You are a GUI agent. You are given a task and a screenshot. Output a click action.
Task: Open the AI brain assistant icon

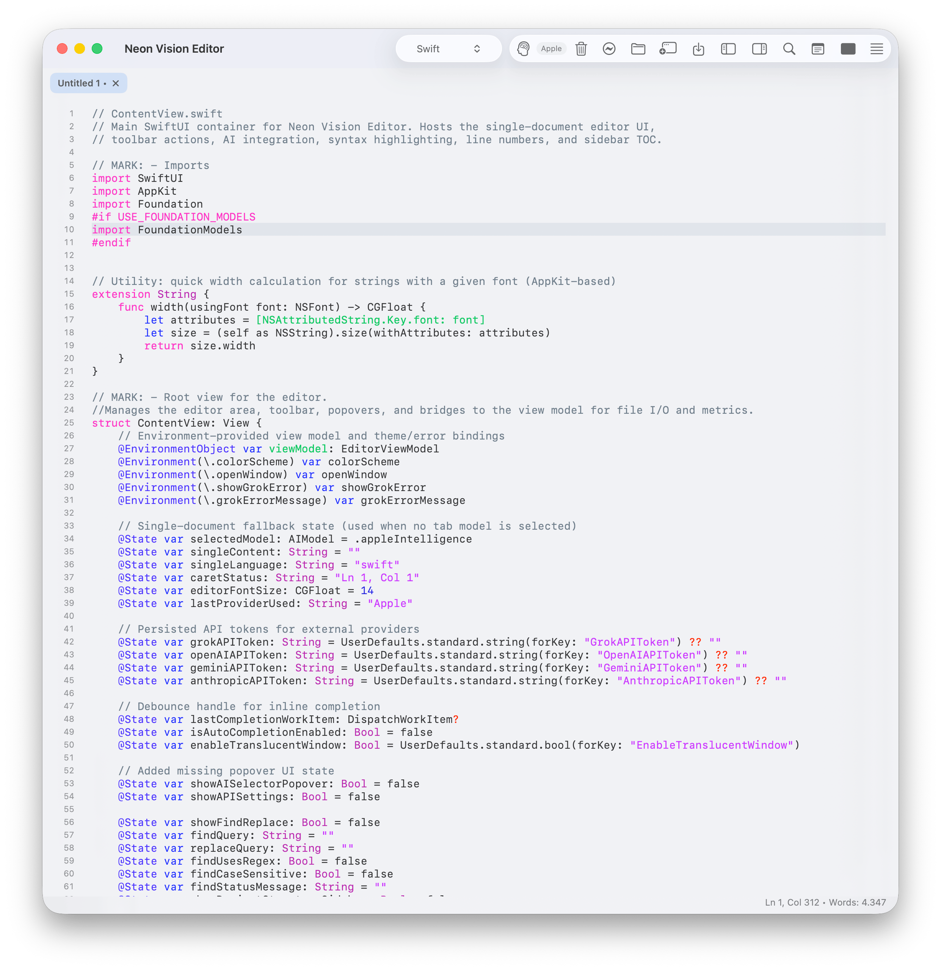[x=524, y=48]
